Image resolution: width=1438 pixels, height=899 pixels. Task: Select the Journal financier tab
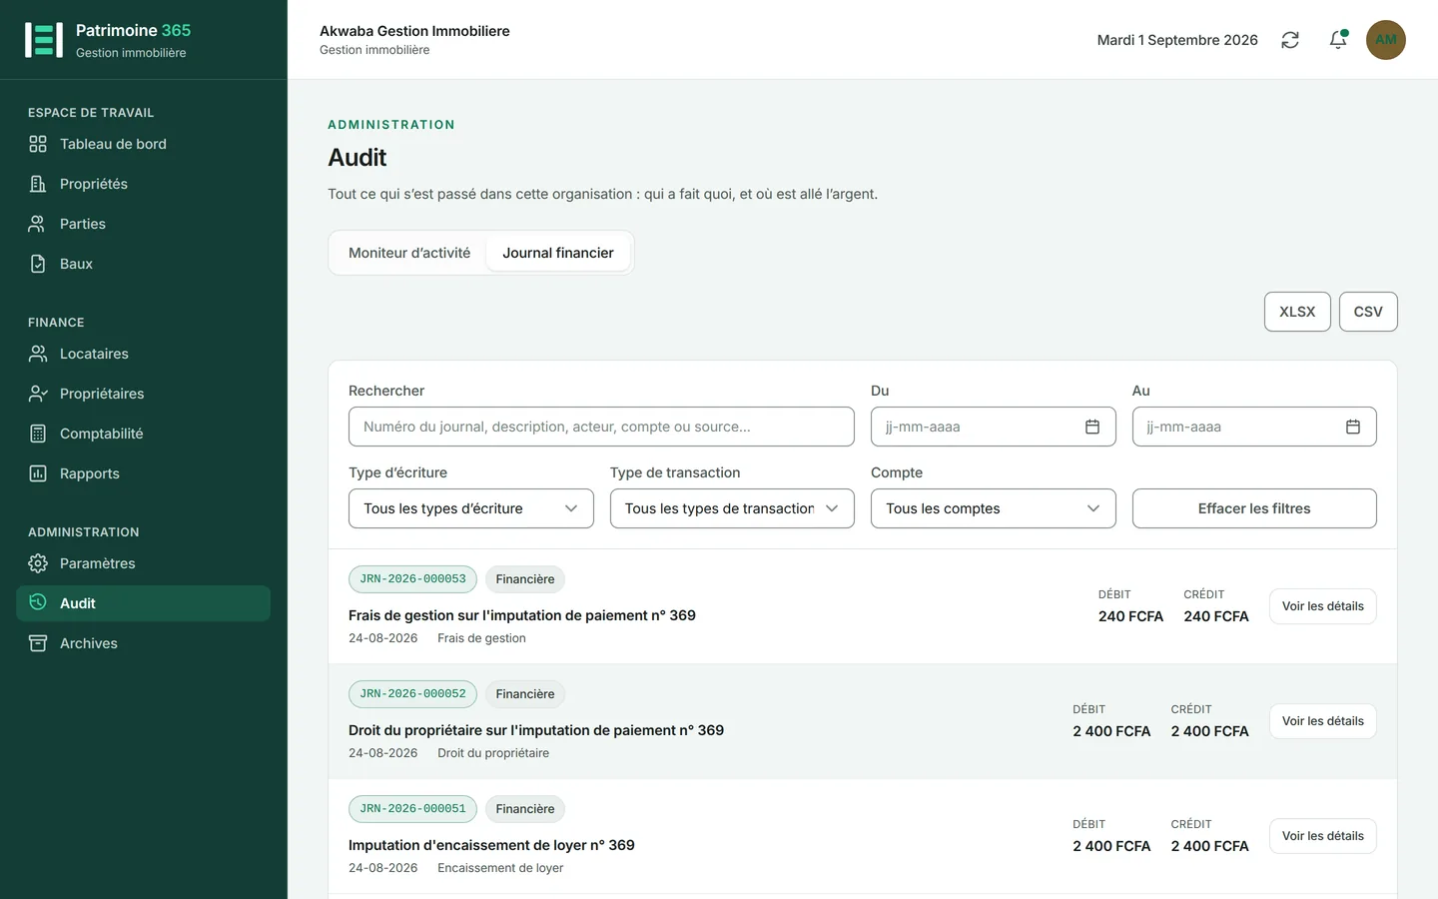pyautogui.click(x=558, y=253)
